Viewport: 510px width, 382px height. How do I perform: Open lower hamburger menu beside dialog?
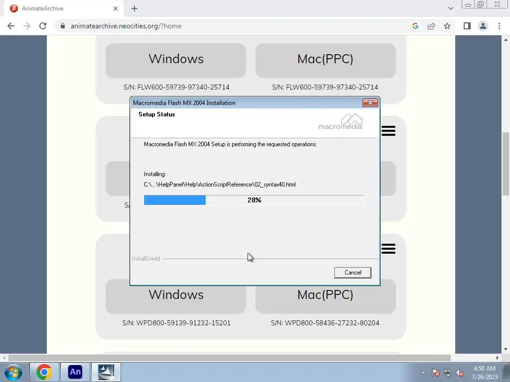click(x=388, y=249)
